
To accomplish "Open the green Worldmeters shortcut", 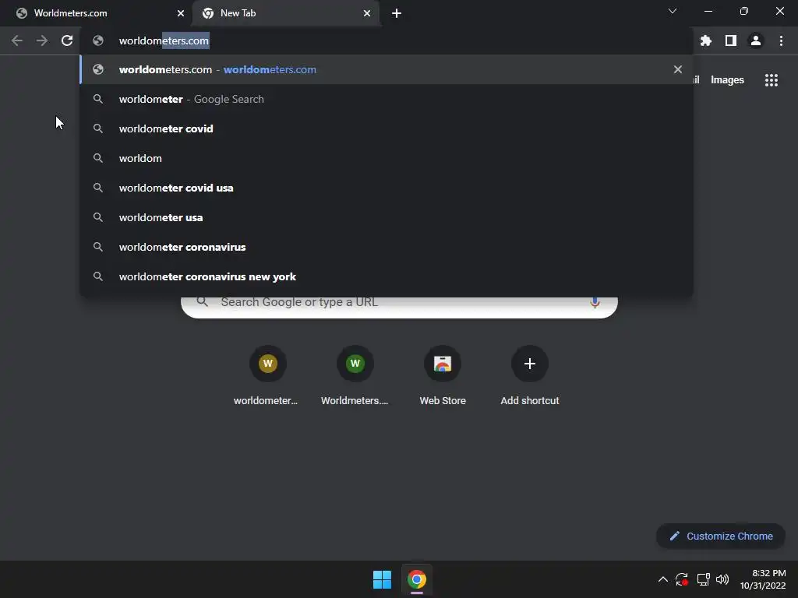I will click(x=355, y=364).
